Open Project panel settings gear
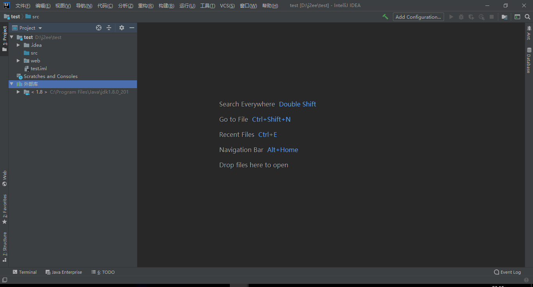 (x=121, y=27)
